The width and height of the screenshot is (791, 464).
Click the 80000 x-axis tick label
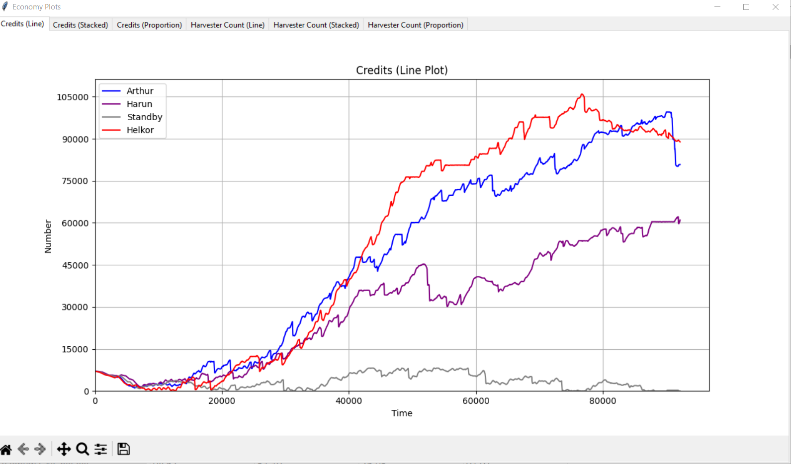[603, 401]
